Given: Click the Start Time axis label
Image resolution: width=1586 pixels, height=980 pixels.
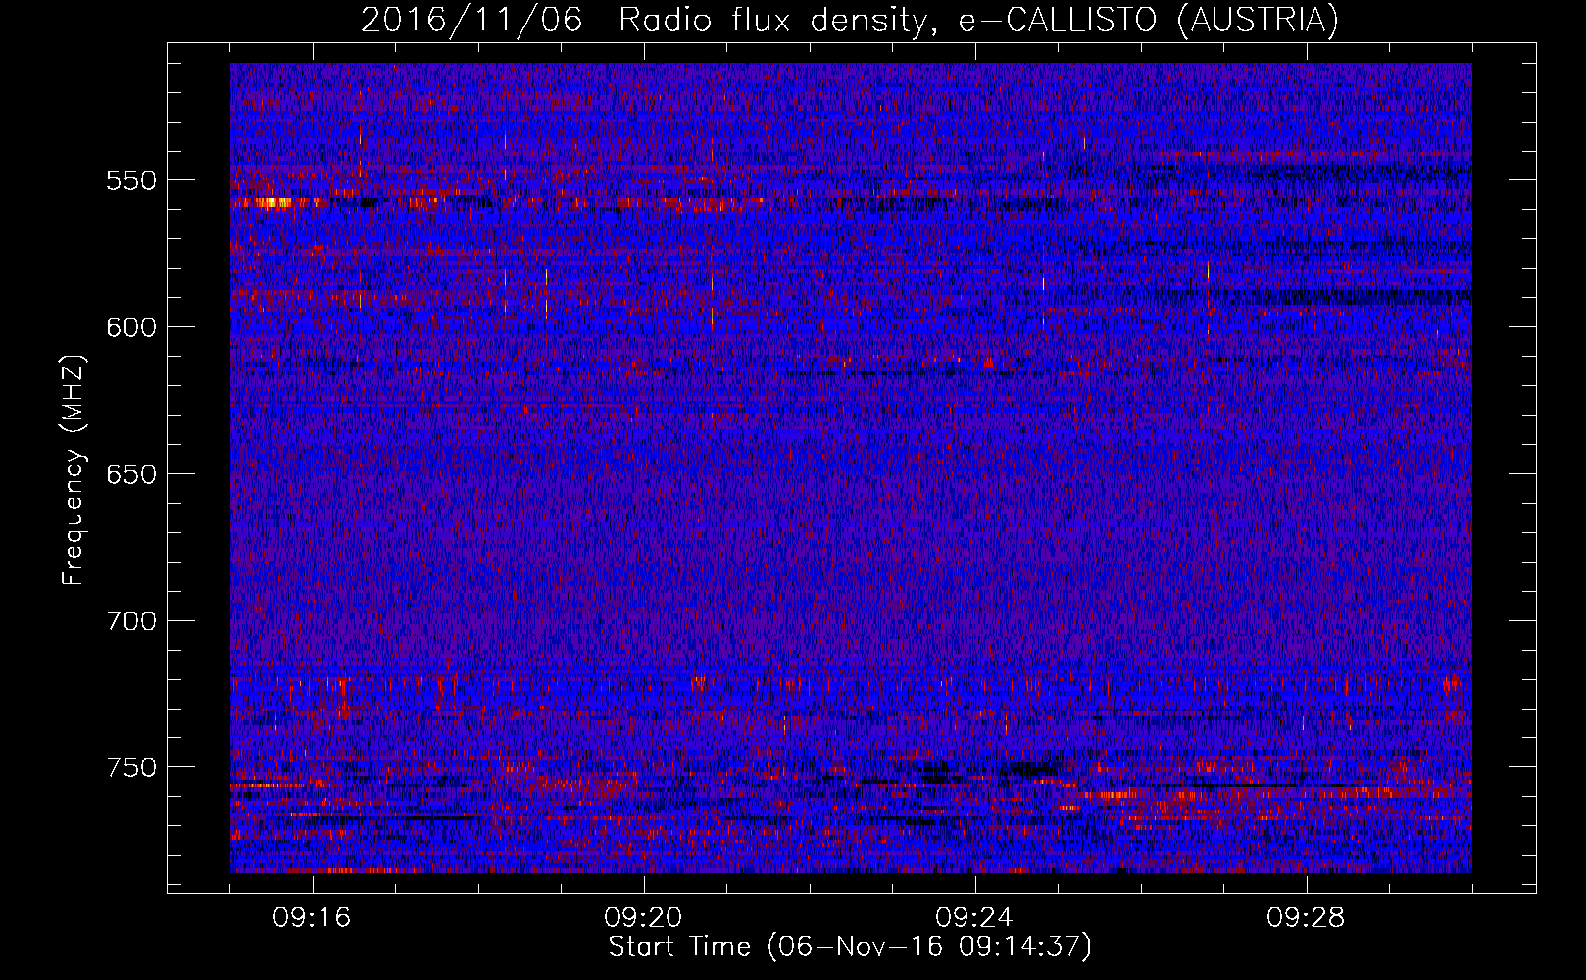Looking at the screenshot, I should 850,946.
